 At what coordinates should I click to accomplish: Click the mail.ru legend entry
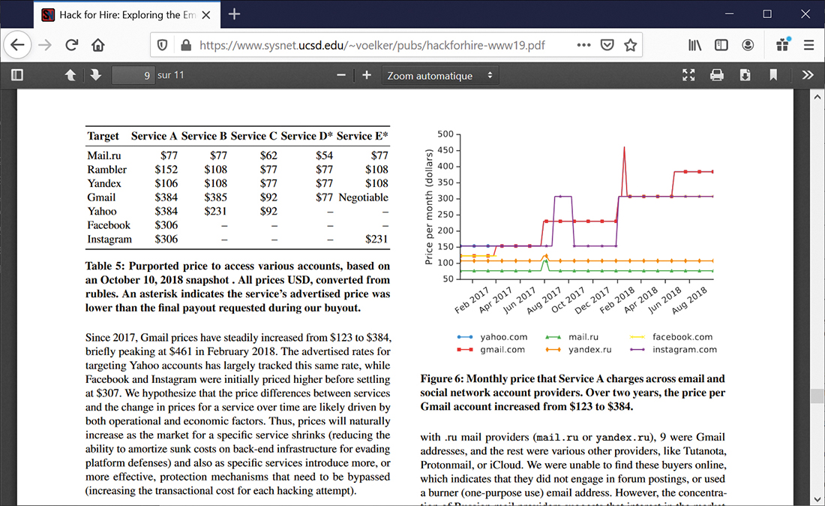[x=572, y=337]
